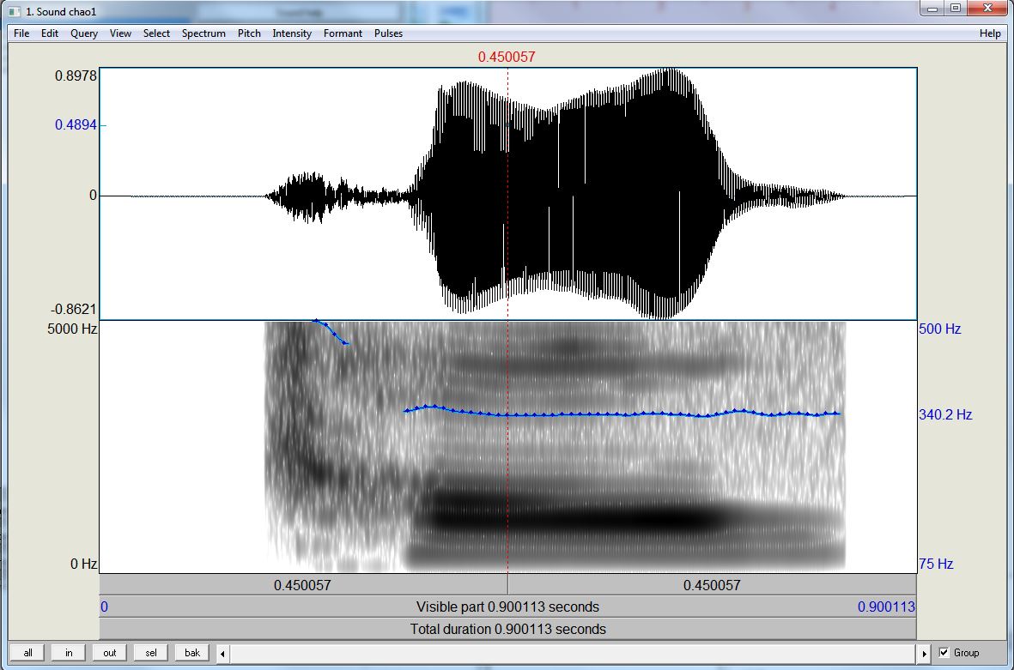Click the 75 Hz pitch floor label
The width and height of the screenshot is (1014, 670).
936,564
